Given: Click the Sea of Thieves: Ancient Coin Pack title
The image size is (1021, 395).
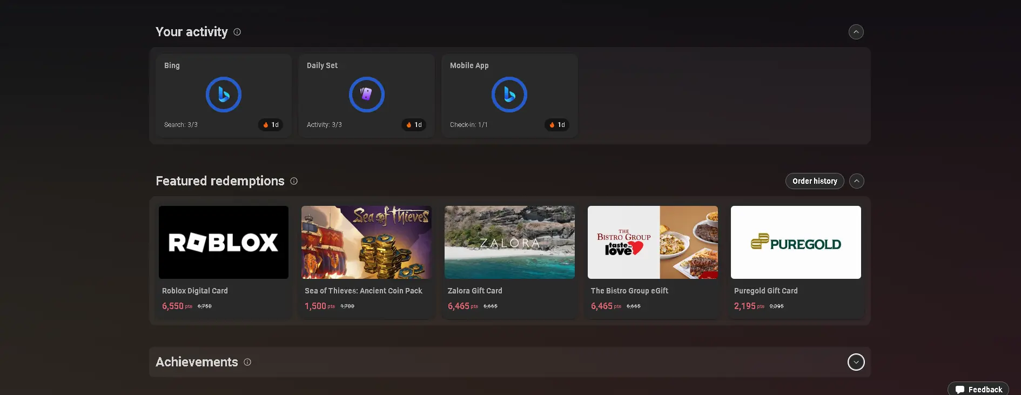Looking at the screenshot, I should (364, 291).
